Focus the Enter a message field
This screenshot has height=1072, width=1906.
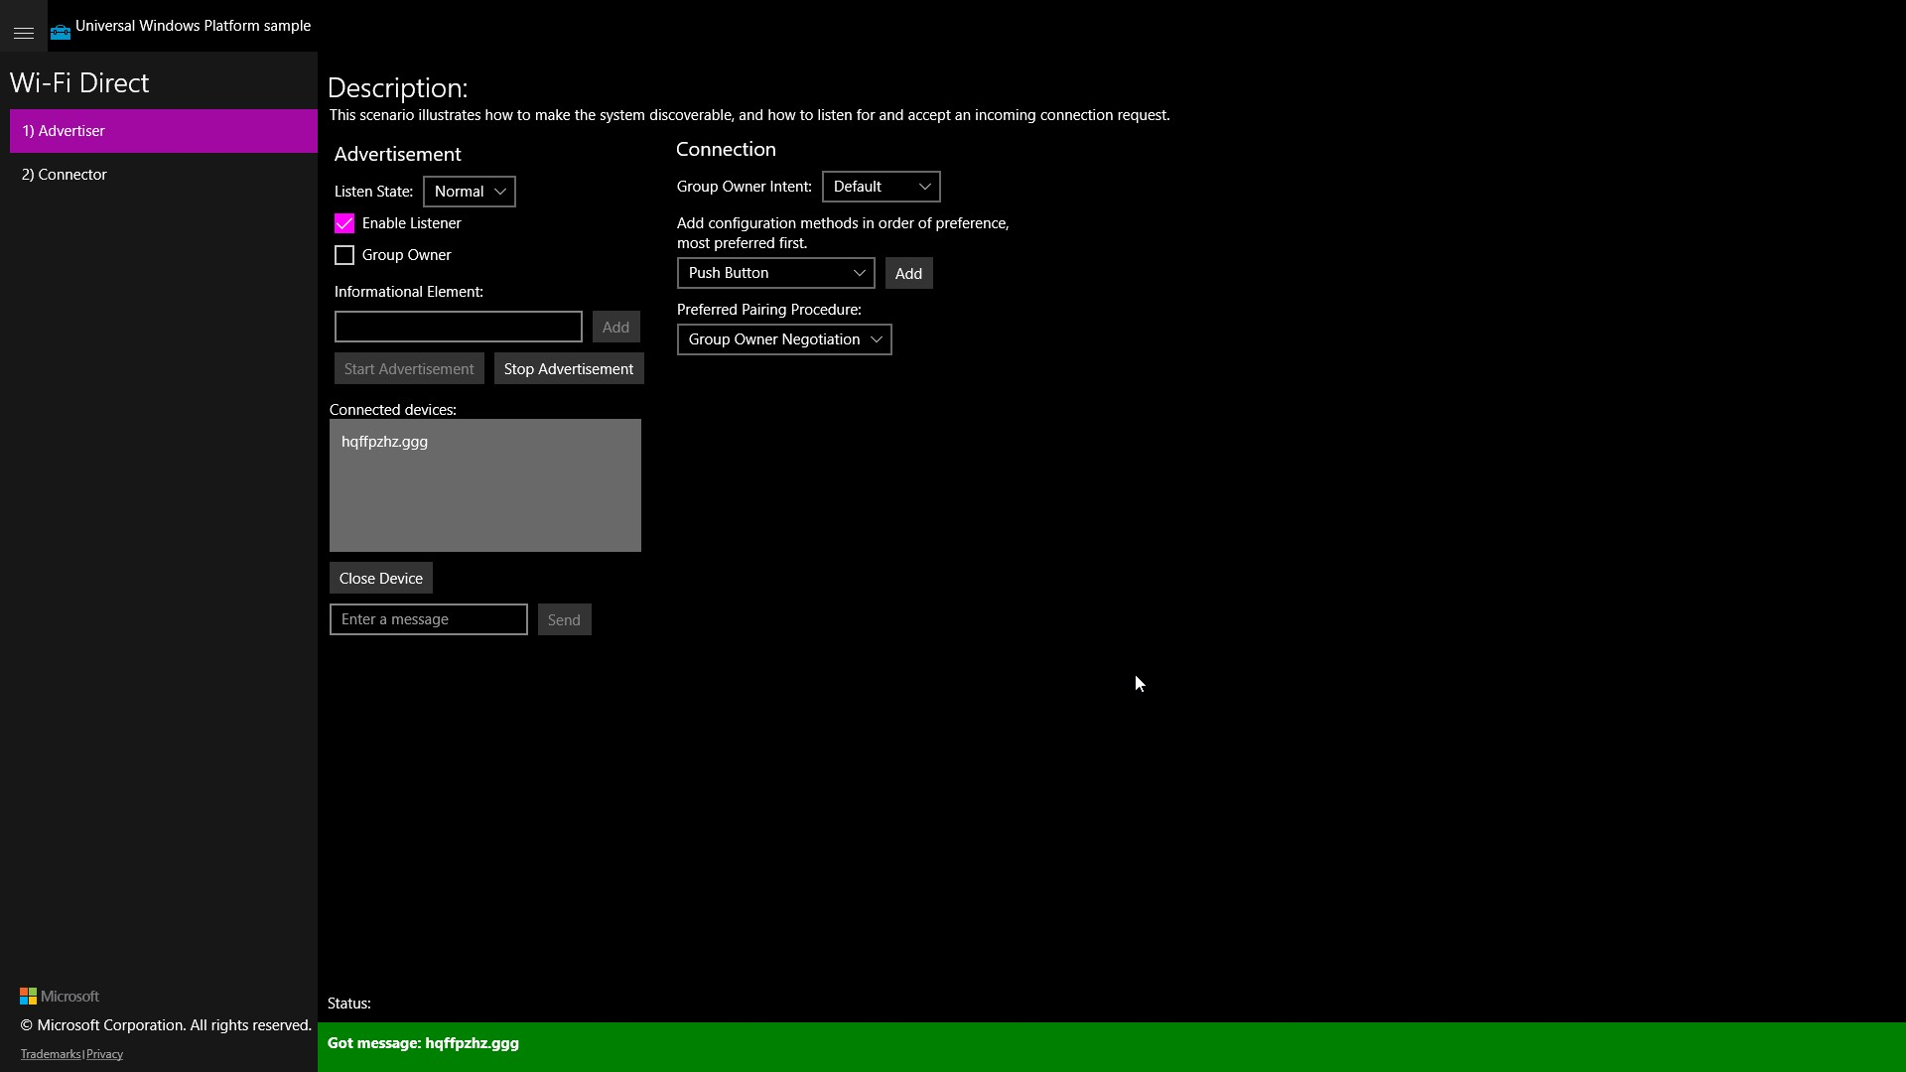coord(429,619)
